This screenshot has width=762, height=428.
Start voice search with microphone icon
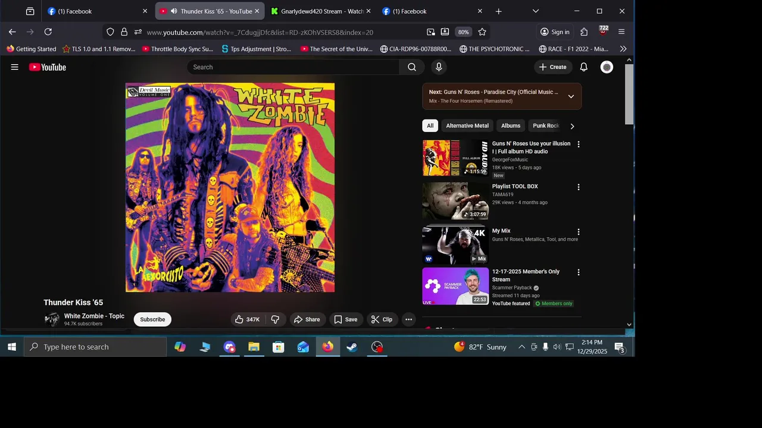click(439, 67)
